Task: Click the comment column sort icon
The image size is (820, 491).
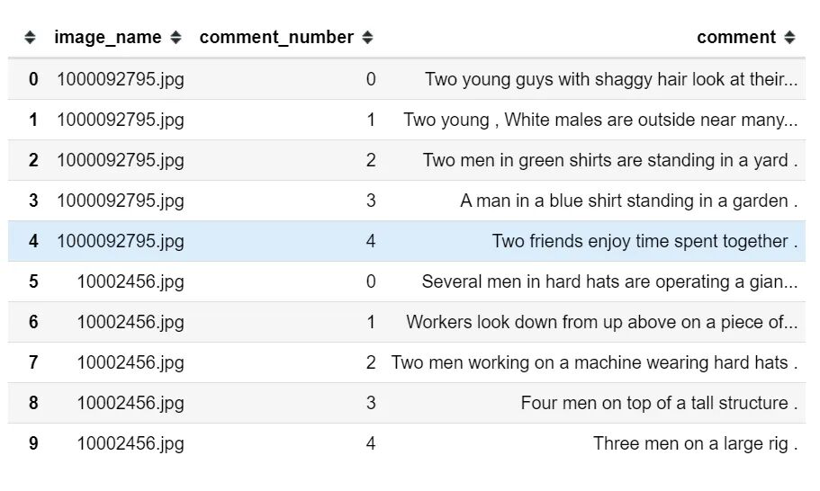Action: 789,38
